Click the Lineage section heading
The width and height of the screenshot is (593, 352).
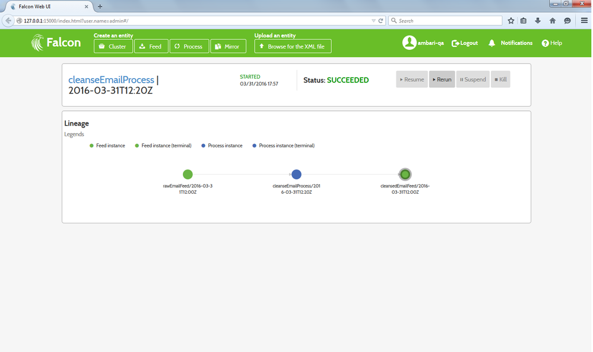pos(77,123)
